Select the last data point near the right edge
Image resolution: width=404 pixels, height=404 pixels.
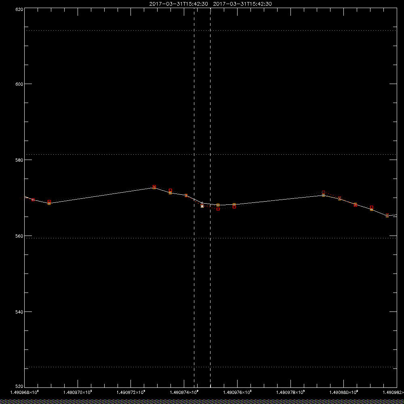coord(387,215)
